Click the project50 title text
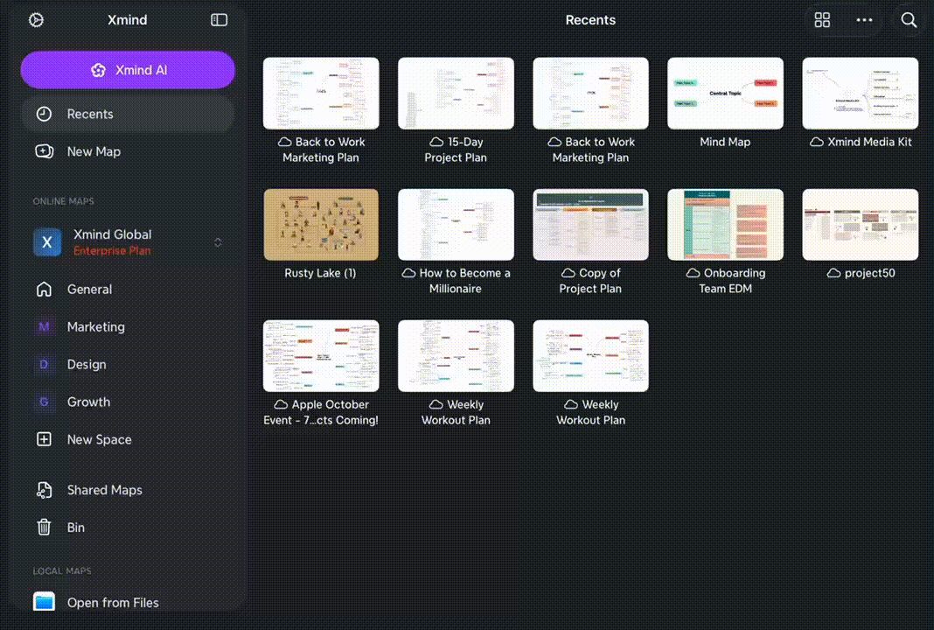The height and width of the screenshot is (630, 934). click(869, 273)
